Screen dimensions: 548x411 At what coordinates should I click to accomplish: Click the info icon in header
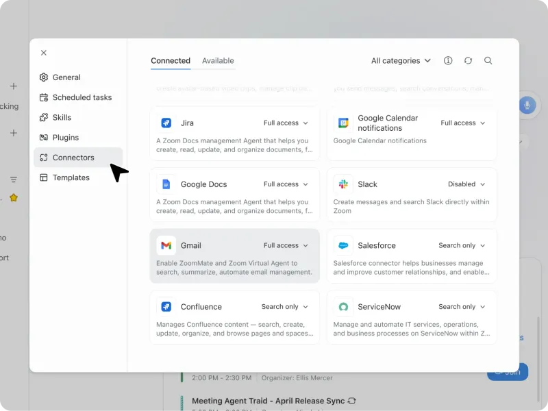pyautogui.click(x=448, y=61)
